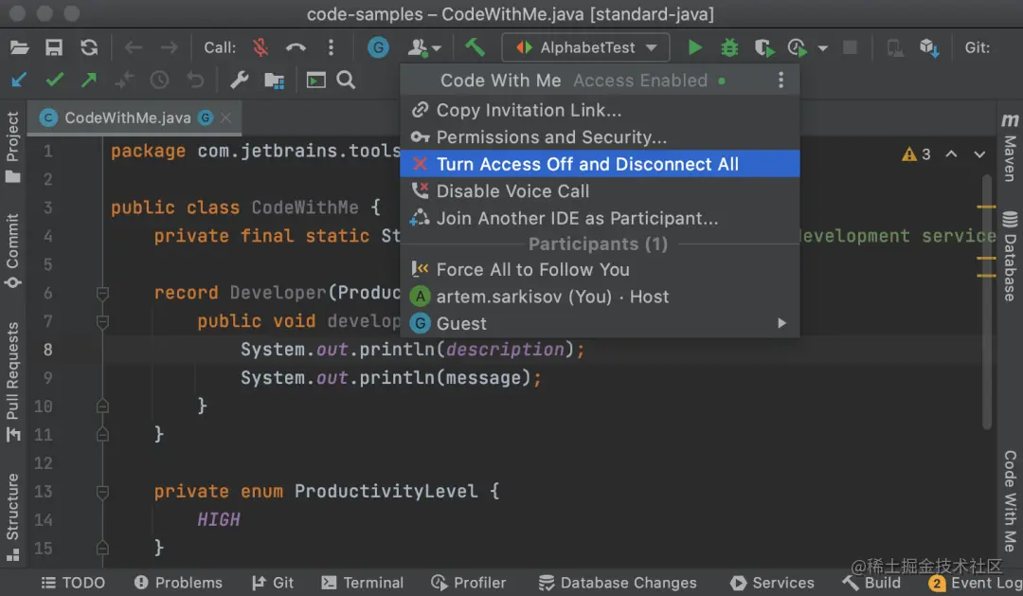Image resolution: width=1023 pixels, height=596 pixels.
Task: Synchronize files with the refresh icon
Action: coord(88,46)
